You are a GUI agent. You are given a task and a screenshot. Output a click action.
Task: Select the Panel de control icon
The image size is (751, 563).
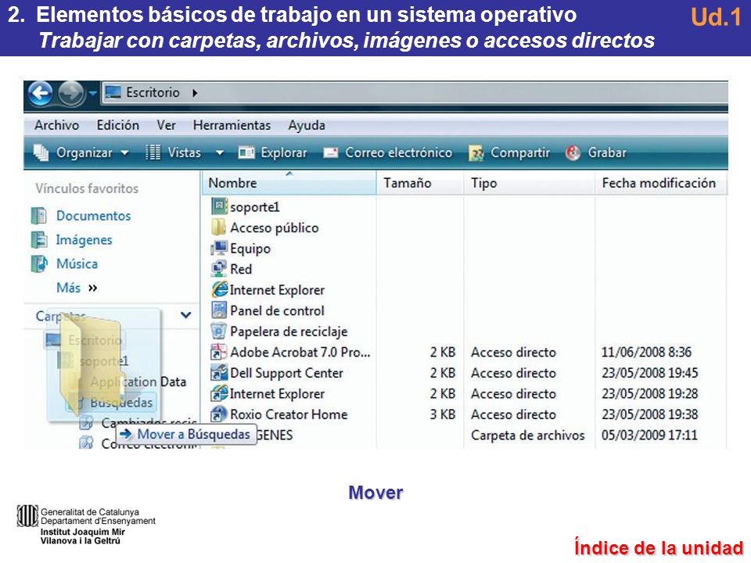pyautogui.click(x=219, y=310)
